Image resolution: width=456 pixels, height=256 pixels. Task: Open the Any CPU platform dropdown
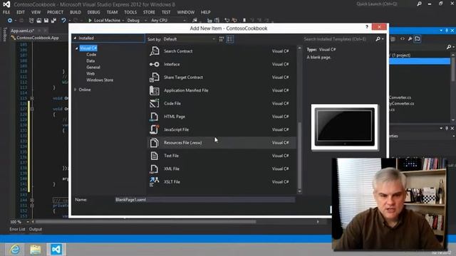(185, 21)
